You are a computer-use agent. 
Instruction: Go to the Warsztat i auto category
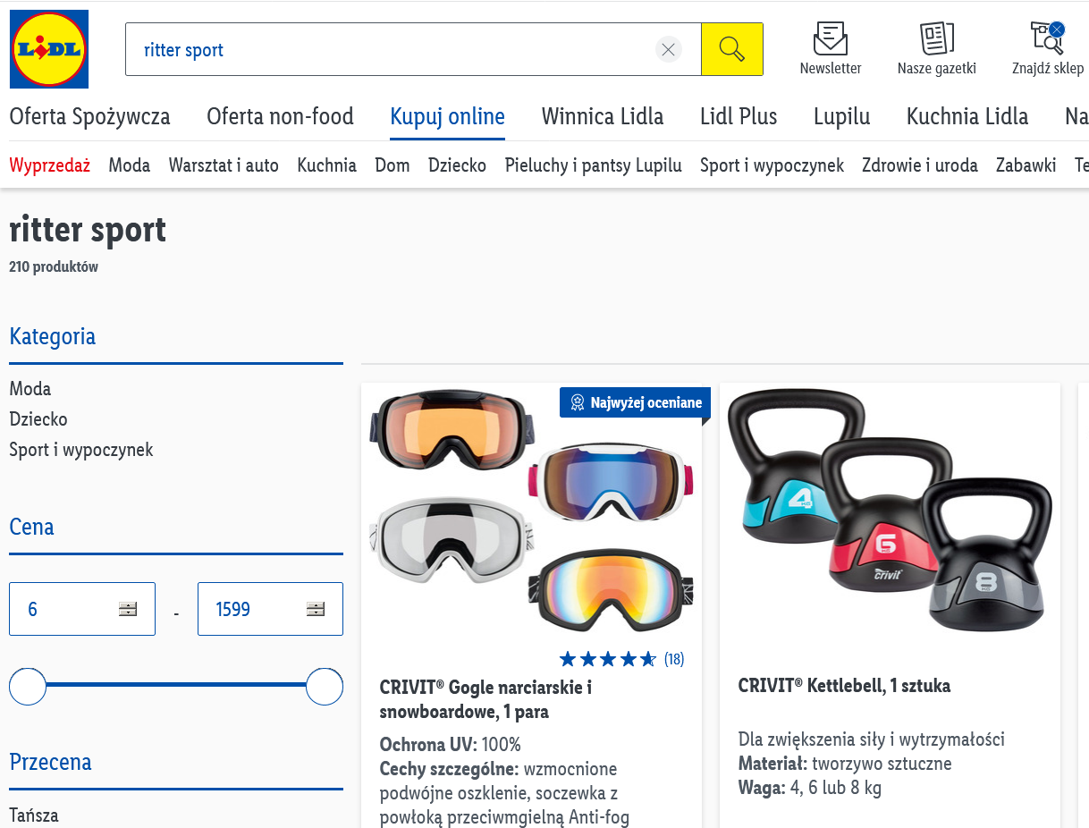click(224, 165)
